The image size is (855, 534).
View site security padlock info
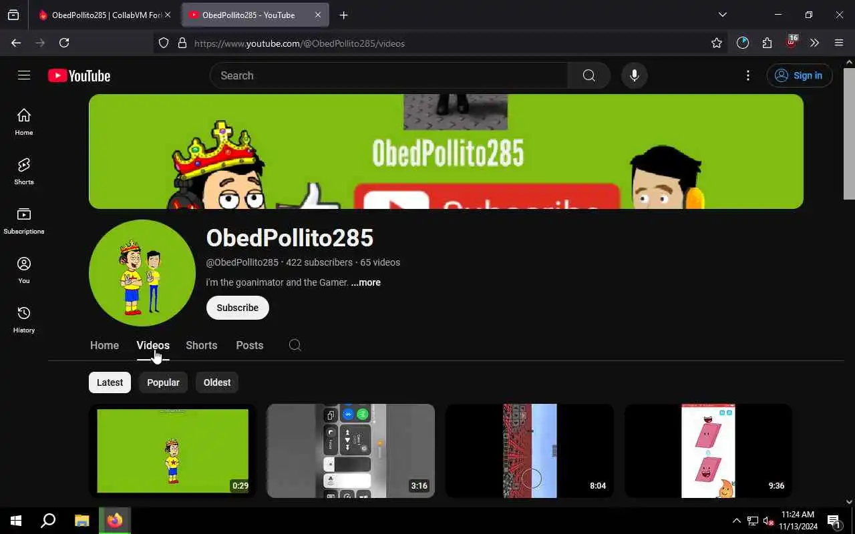[x=182, y=43]
